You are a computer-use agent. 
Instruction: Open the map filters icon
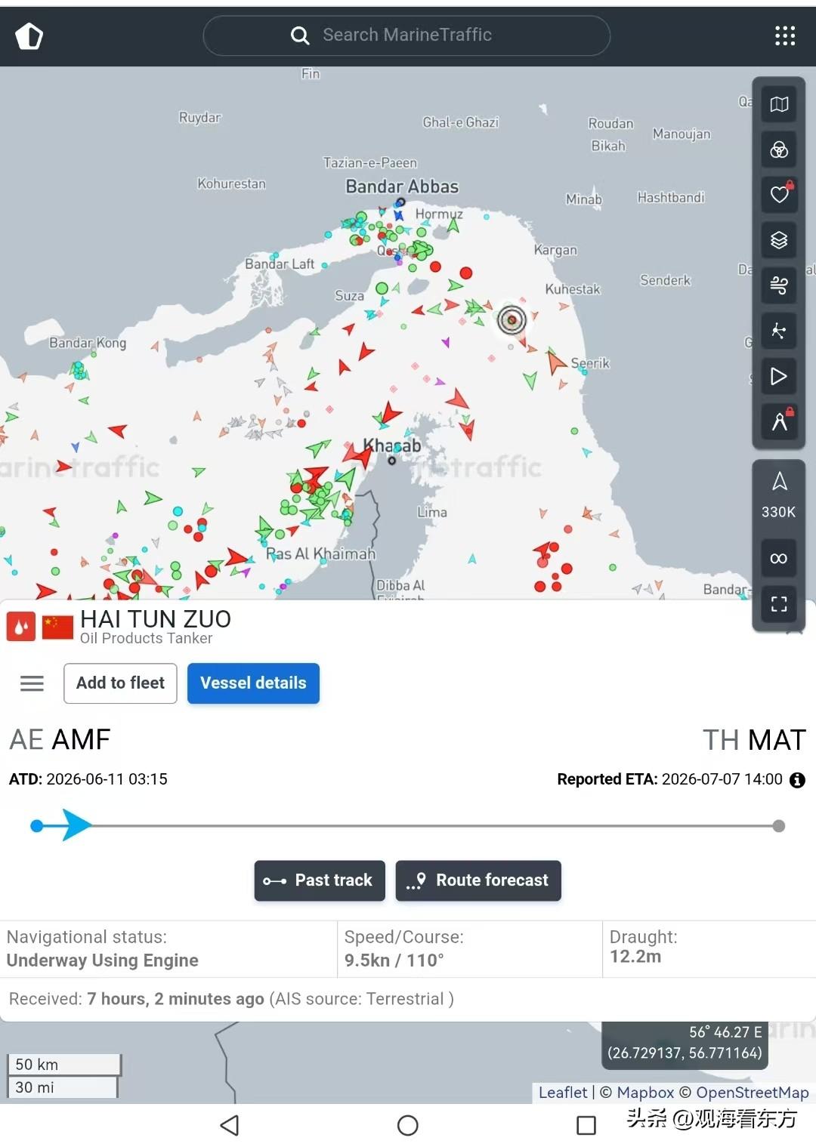[779, 150]
